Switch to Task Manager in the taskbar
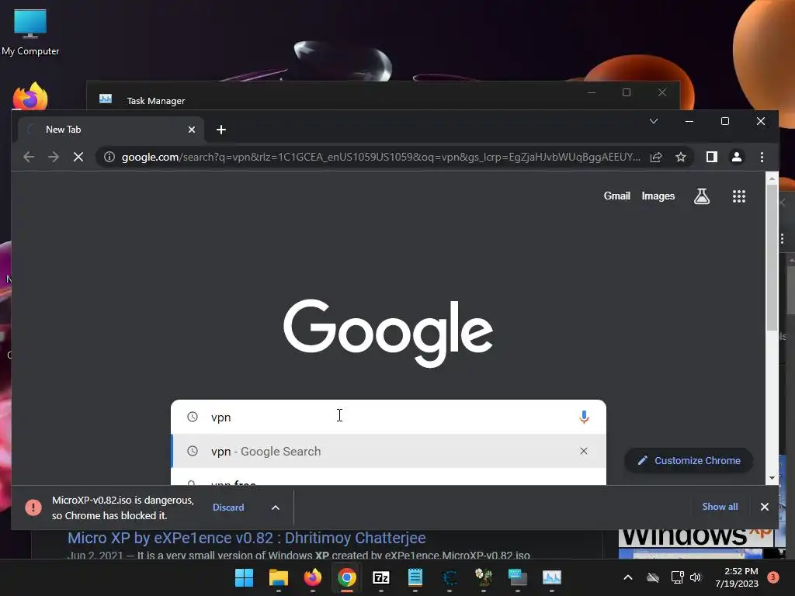The image size is (795, 596). tap(552, 577)
